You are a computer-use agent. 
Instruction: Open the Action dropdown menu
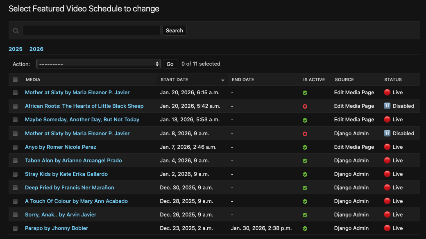tap(98, 64)
